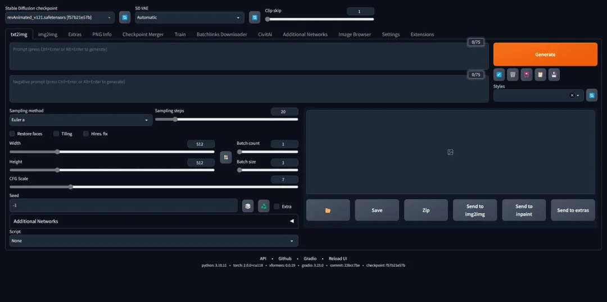
Task: Click image placeholder icon in output panel
Action: click(450, 152)
